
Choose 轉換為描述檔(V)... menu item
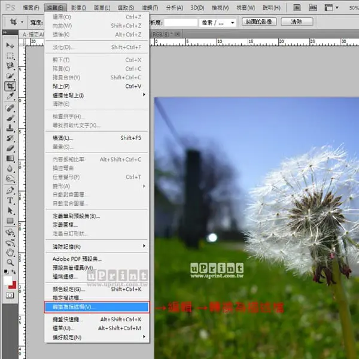(x=97, y=307)
